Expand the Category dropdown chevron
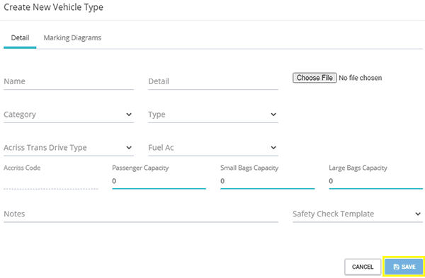This screenshot has width=425, height=278. pyautogui.click(x=129, y=115)
